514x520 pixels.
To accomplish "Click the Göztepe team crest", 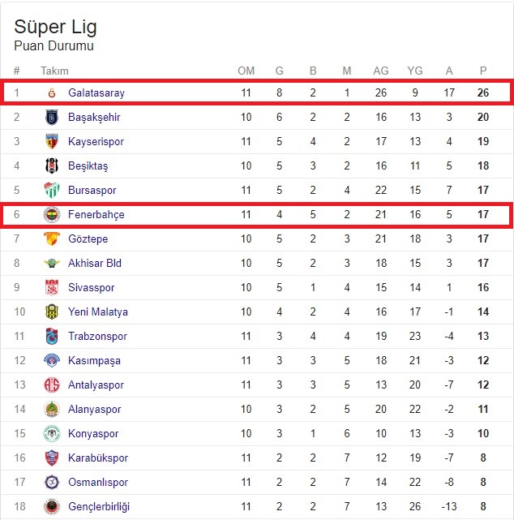I will click(x=52, y=239).
